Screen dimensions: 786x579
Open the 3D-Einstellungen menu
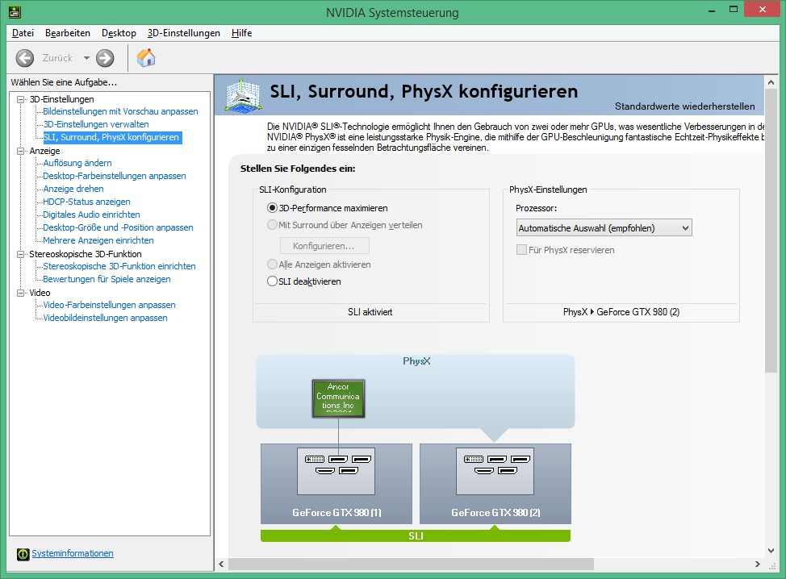183,33
